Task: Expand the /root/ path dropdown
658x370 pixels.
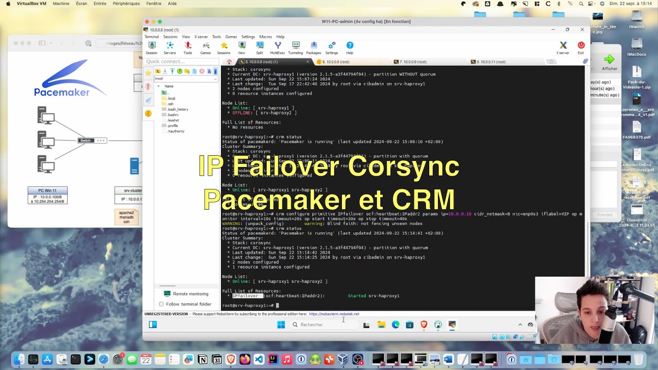Action: [215, 79]
